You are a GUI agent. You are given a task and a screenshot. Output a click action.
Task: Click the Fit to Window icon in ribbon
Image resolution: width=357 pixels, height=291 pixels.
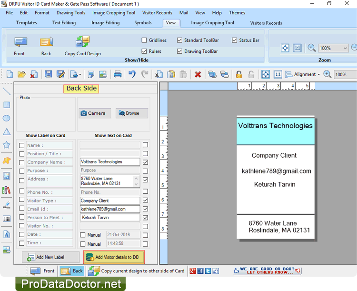pyautogui.click(x=285, y=48)
